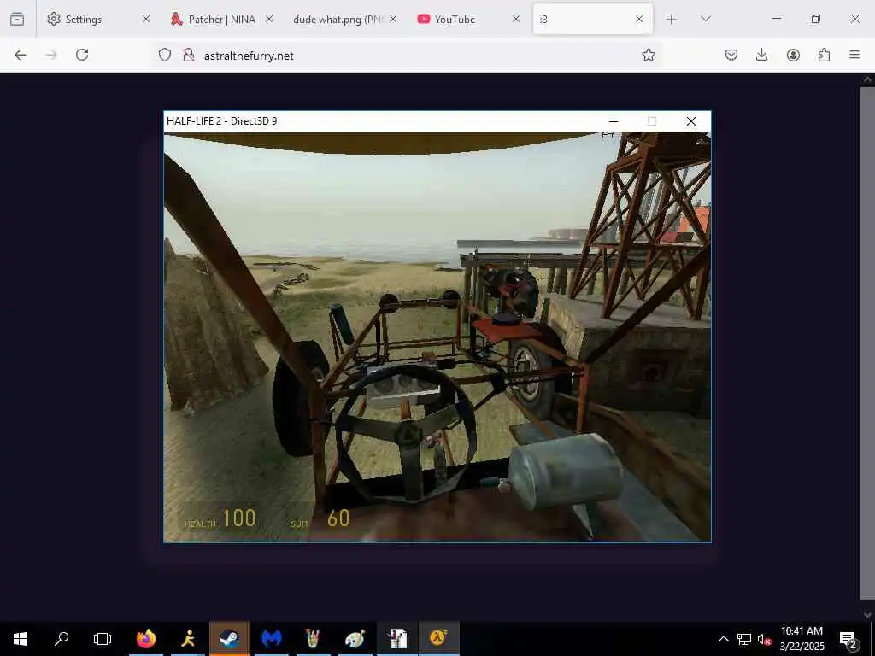Switch to the Patcher | NINA tab

click(221, 19)
